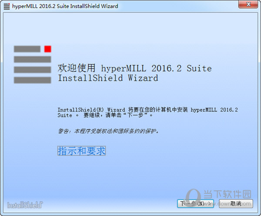This screenshot has width=261, height=216.
Task: Click the hyperMILL logo graphic
Action: point(33,64)
